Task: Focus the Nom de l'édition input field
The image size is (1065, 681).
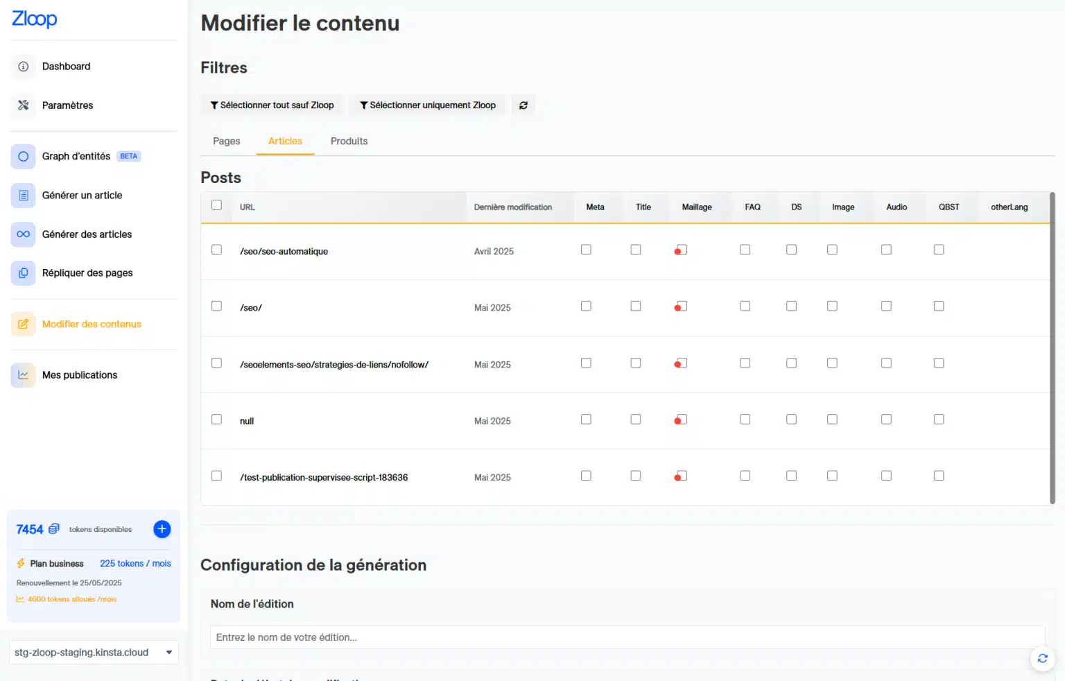Action: point(627,637)
